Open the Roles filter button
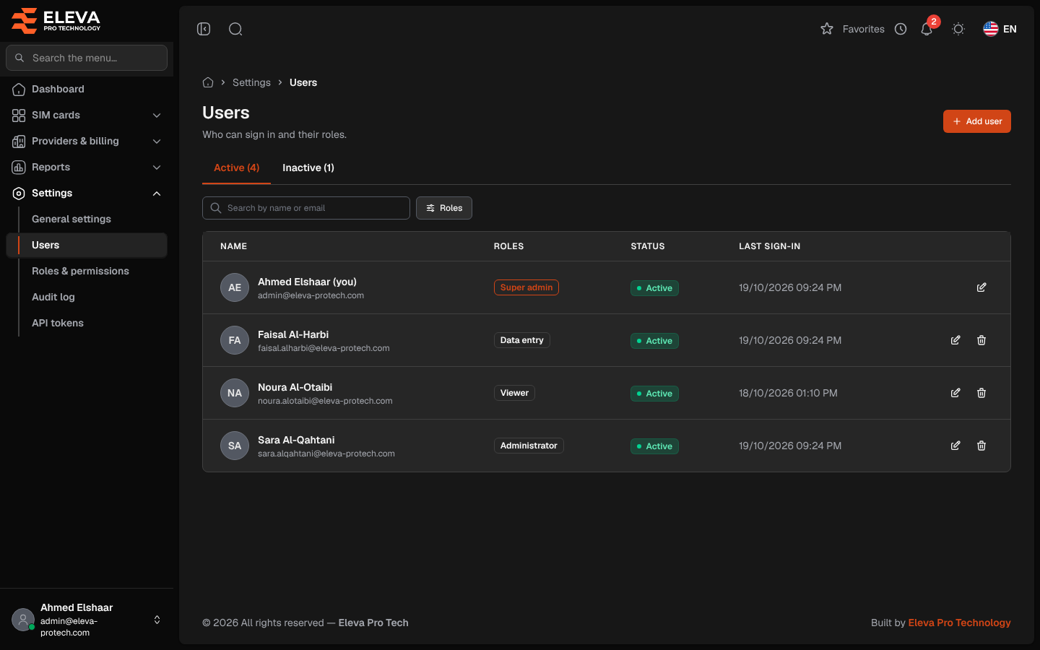This screenshot has width=1040, height=650. click(x=444, y=208)
